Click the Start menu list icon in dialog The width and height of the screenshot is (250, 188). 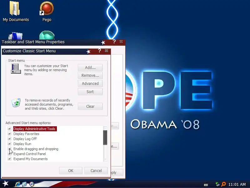[16, 69]
